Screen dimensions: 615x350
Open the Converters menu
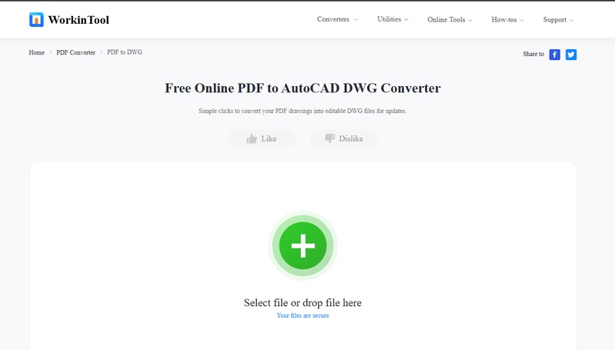click(337, 19)
